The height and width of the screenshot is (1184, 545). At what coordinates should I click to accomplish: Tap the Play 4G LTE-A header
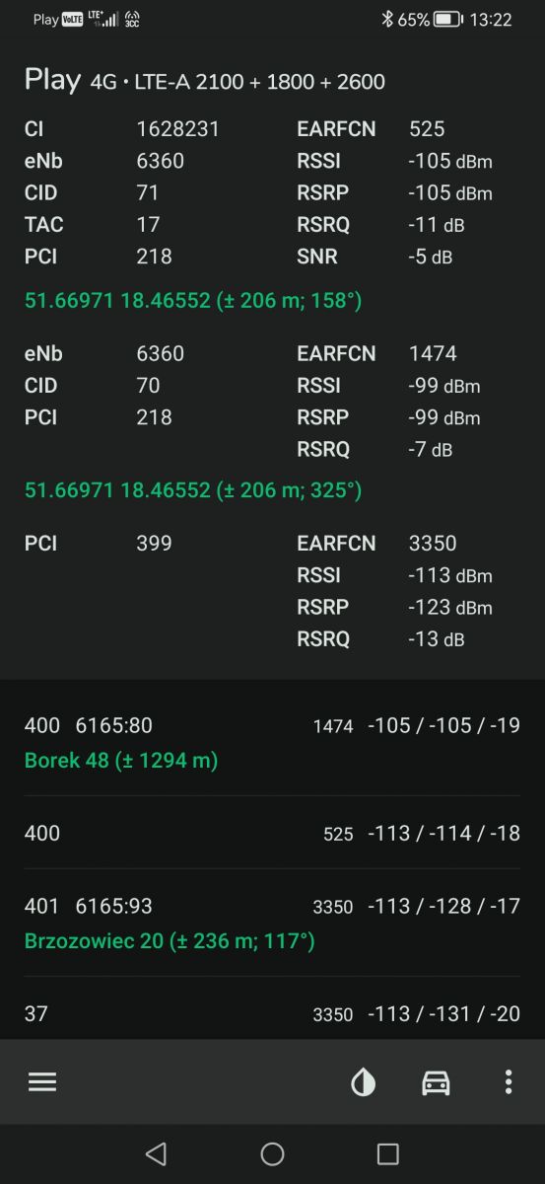(205, 80)
